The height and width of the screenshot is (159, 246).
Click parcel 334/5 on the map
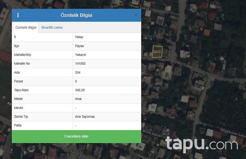157,51
